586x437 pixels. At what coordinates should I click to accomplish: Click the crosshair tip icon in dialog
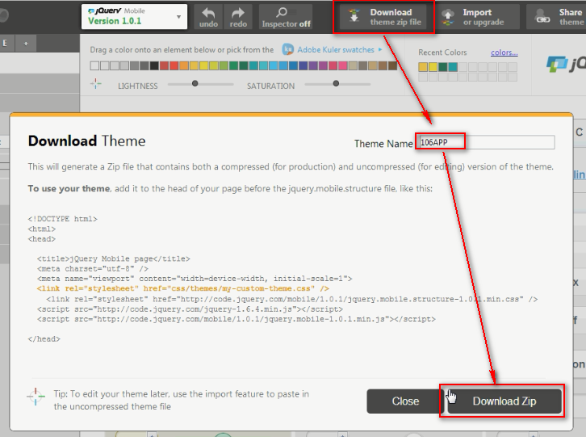coord(36,397)
